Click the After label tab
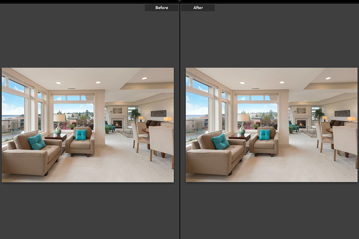The image size is (359, 239). 198,8
